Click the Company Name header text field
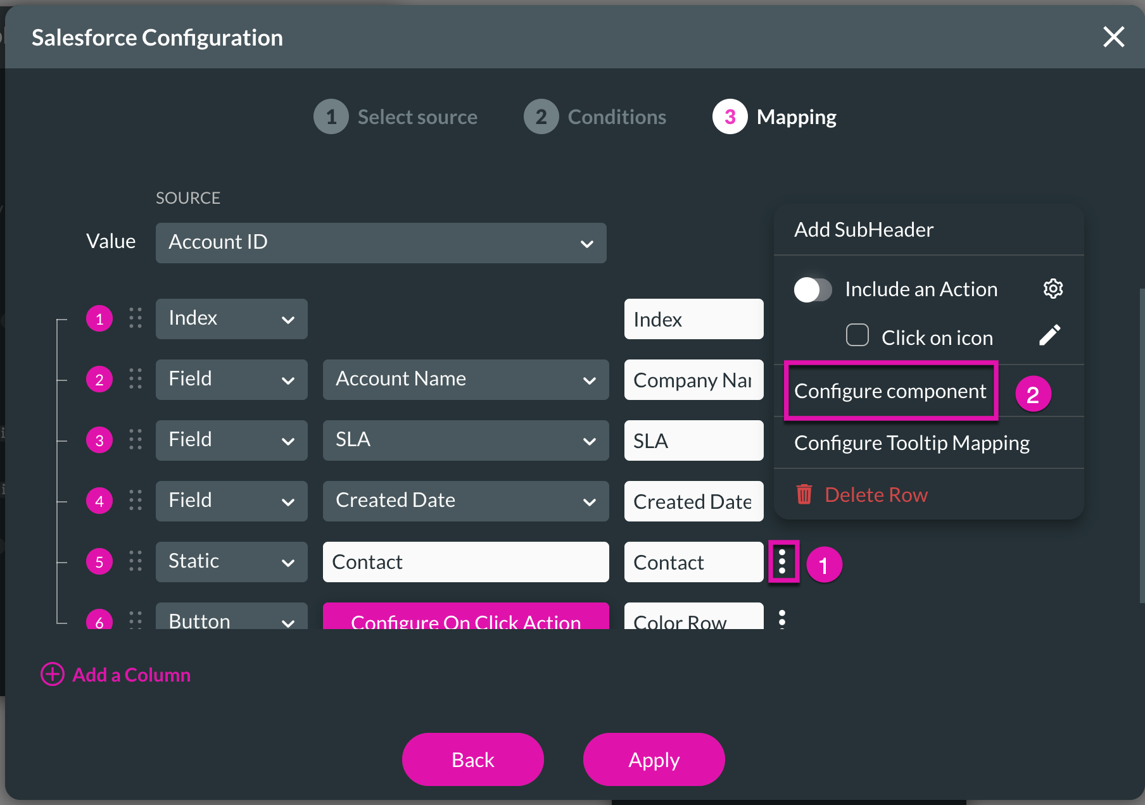1145x805 pixels. [694, 380]
